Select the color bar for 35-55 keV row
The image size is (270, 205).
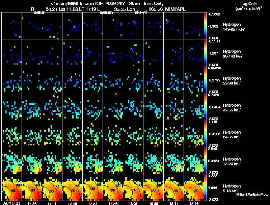[x=205, y=107]
